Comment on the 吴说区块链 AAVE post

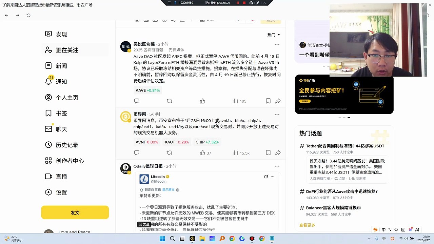point(137,101)
